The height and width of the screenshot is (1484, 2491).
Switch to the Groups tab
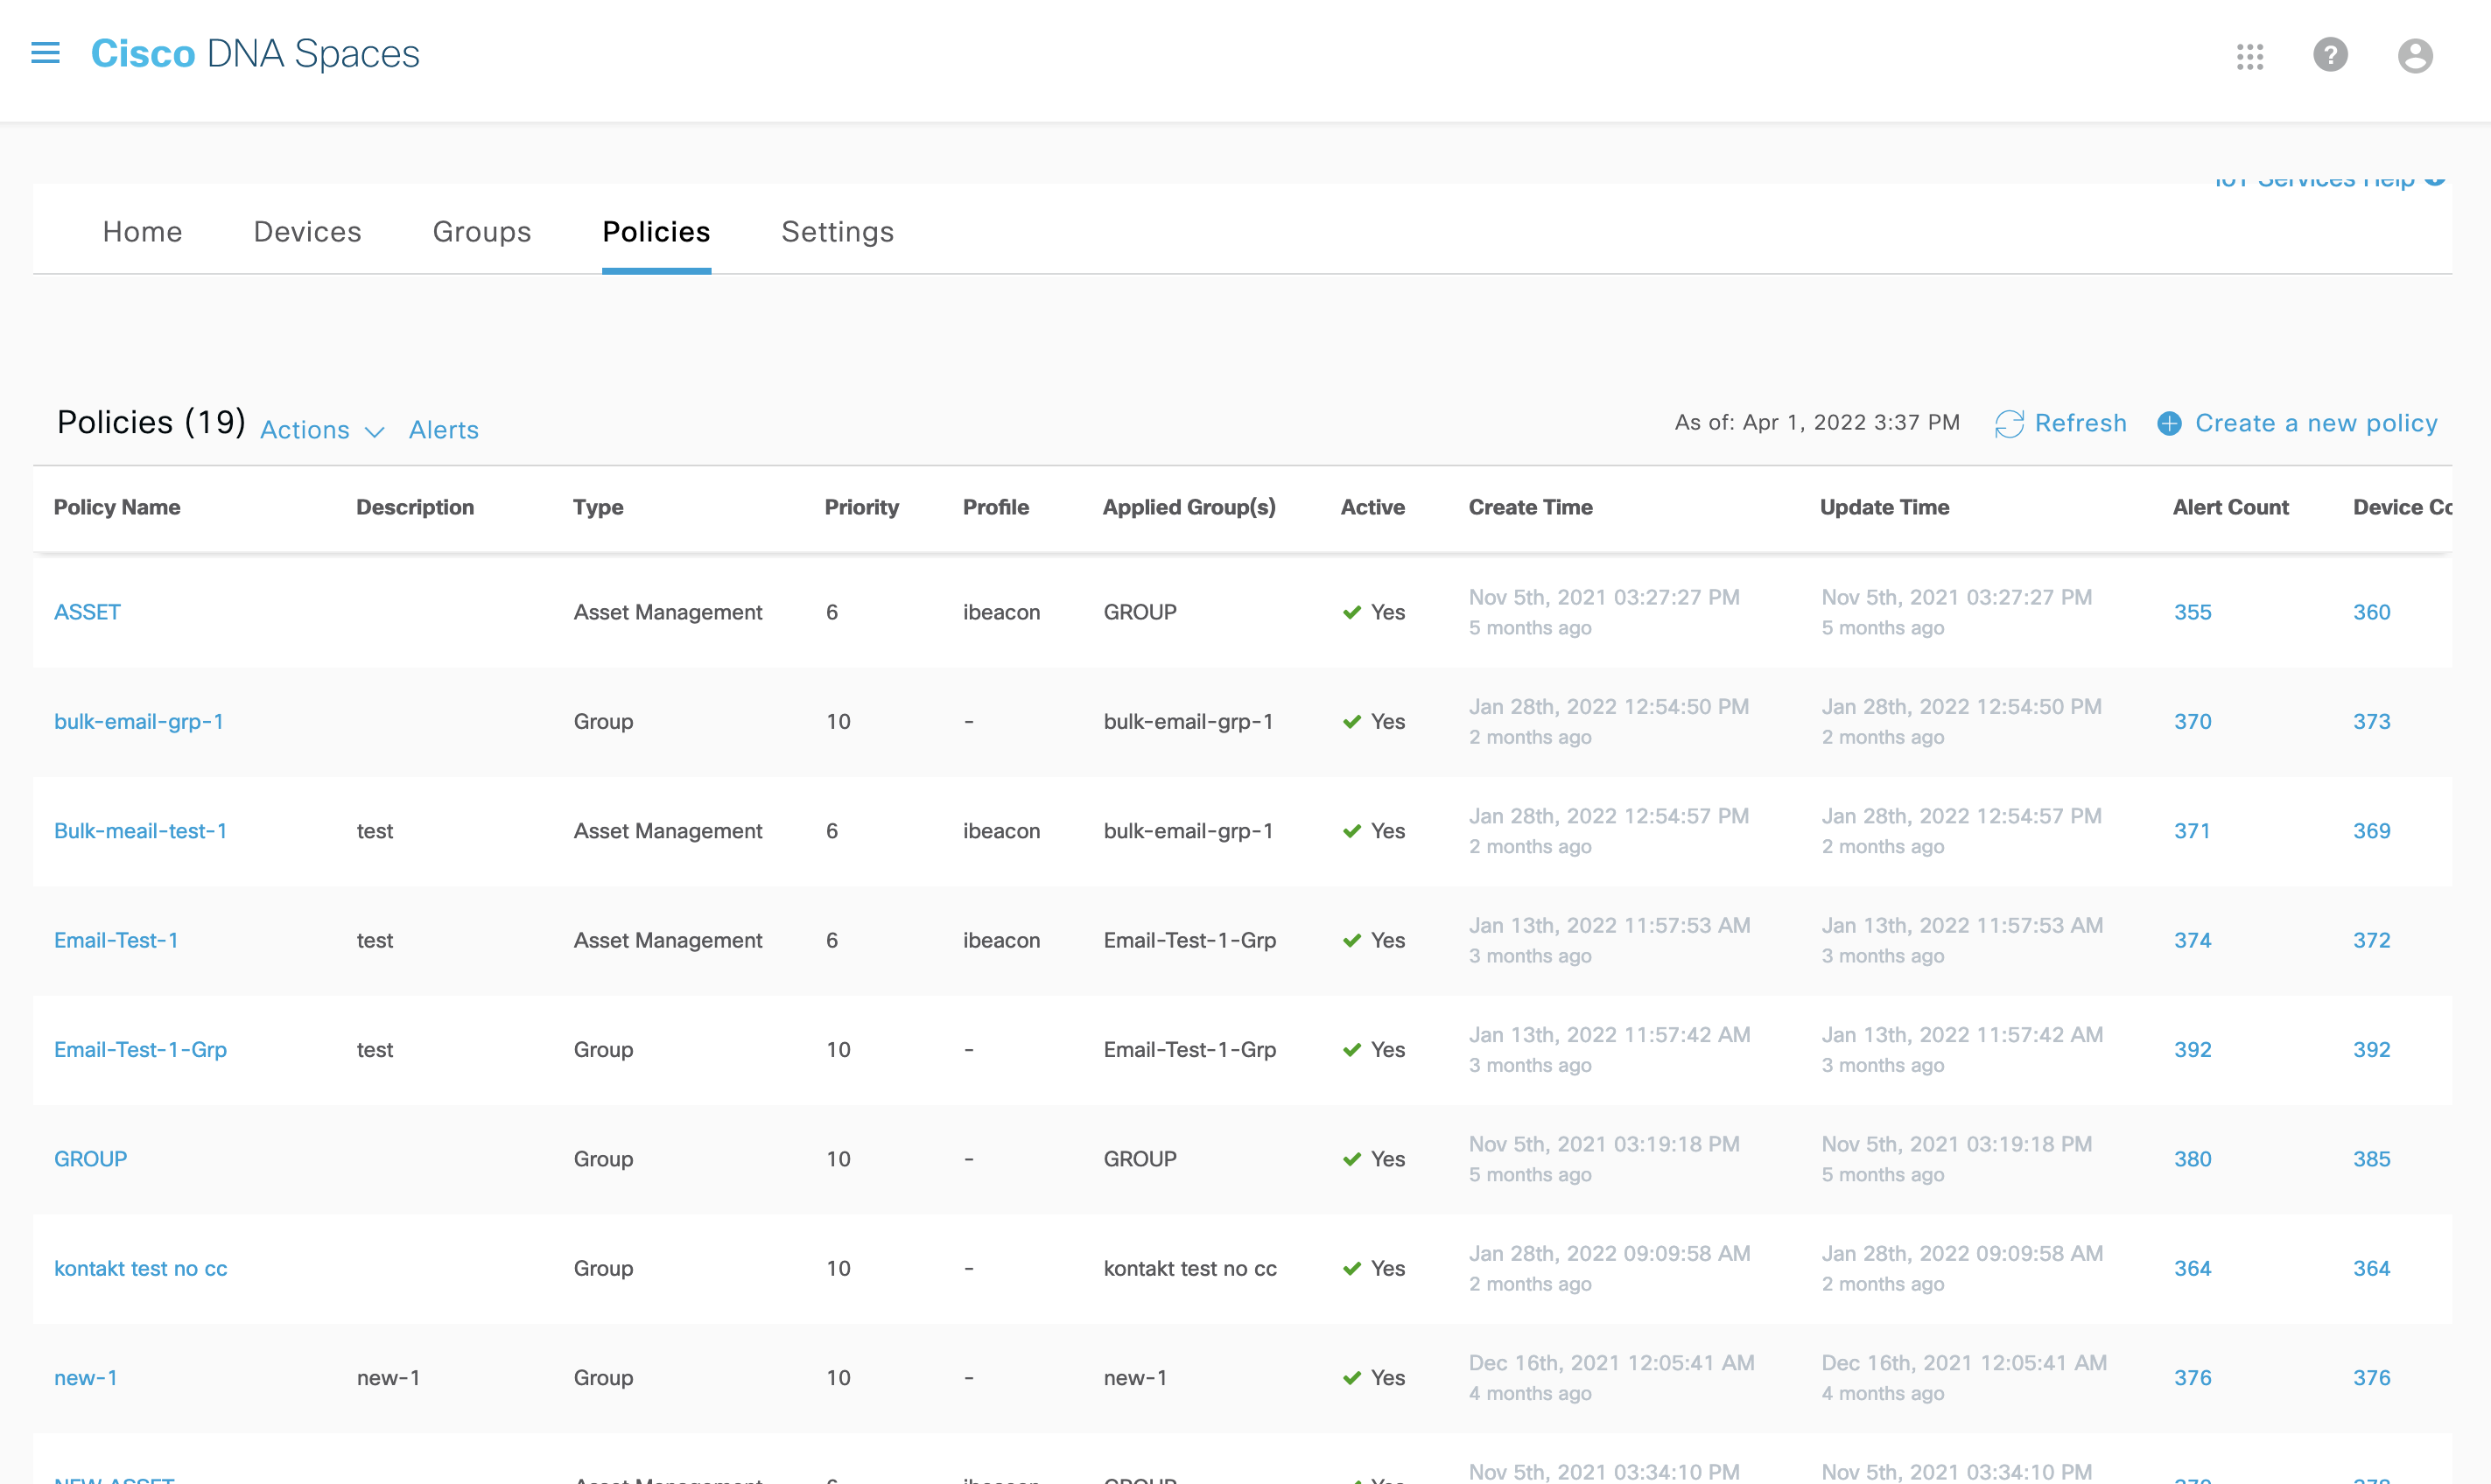pos(481,232)
